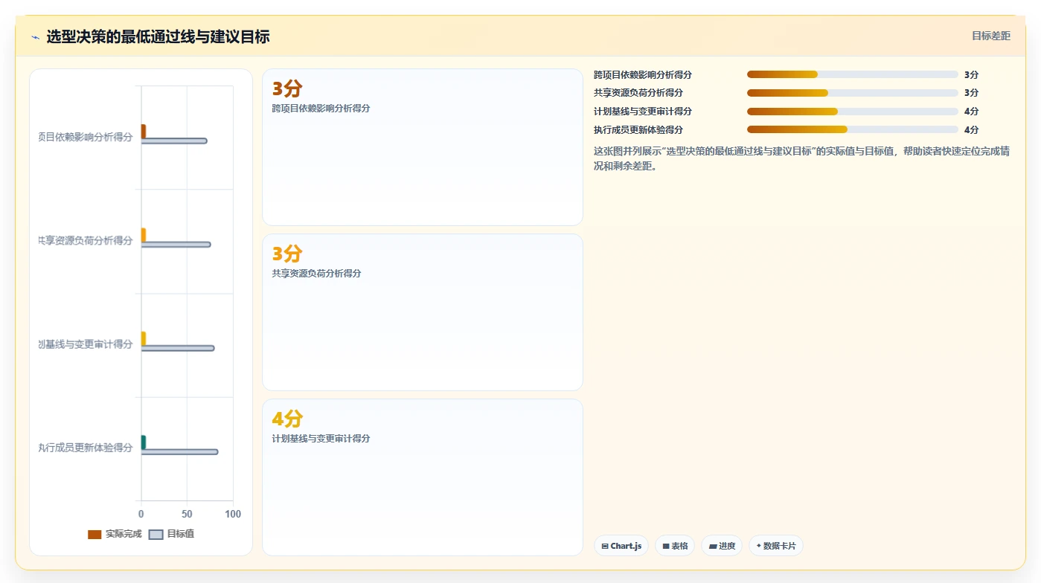The height and width of the screenshot is (583, 1041).
Task: Click the 执行成员更新体验得分 progress bar
Action: (853, 129)
